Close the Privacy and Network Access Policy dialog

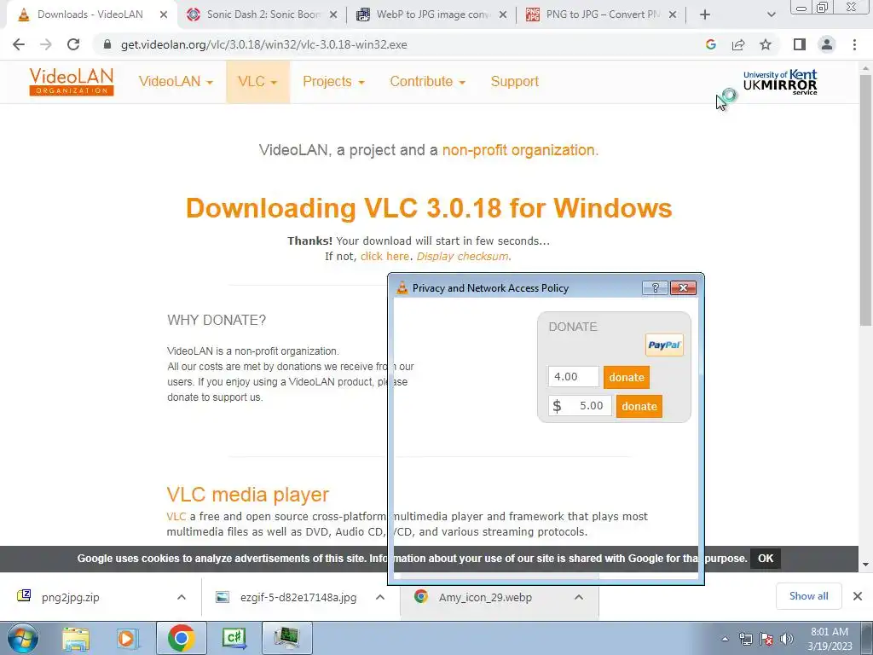coord(683,287)
